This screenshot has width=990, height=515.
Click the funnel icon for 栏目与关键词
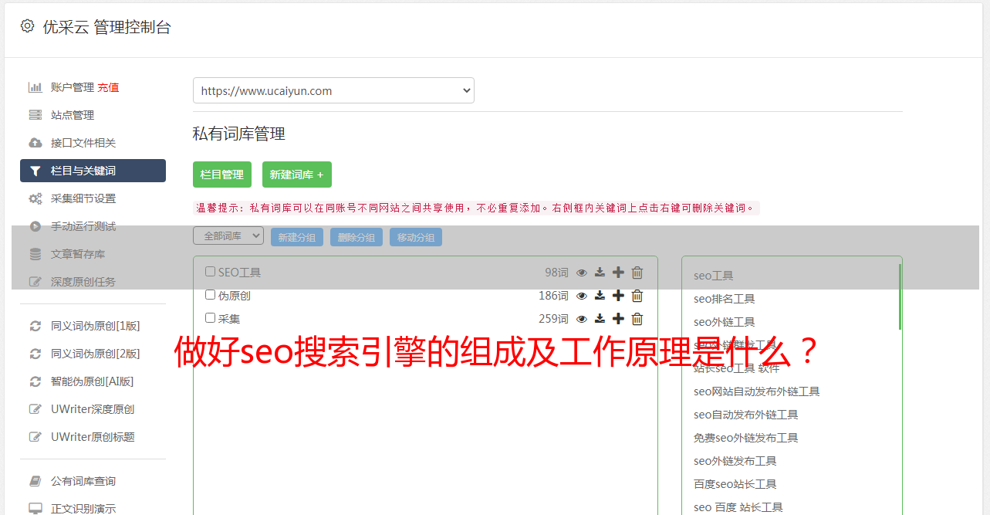click(35, 171)
